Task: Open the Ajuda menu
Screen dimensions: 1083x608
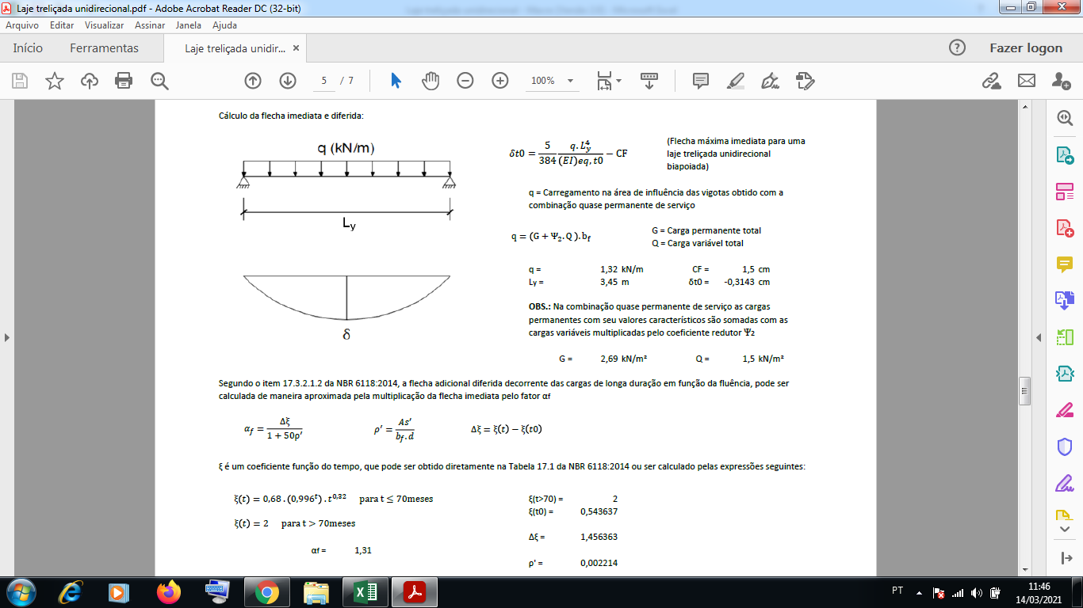Action: pyautogui.click(x=224, y=25)
